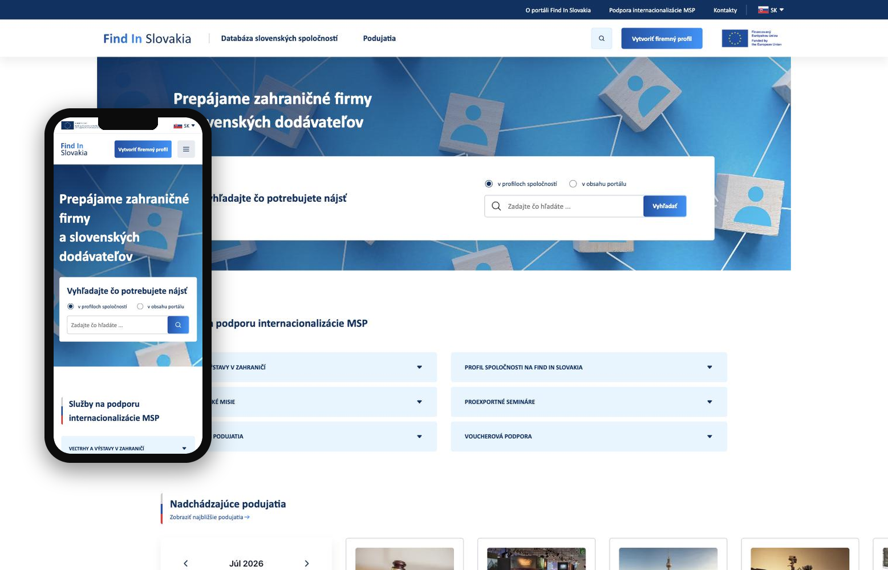This screenshot has width=888, height=570.
Task: Open the 'Kontakty' top bar link
Action: click(x=725, y=10)
